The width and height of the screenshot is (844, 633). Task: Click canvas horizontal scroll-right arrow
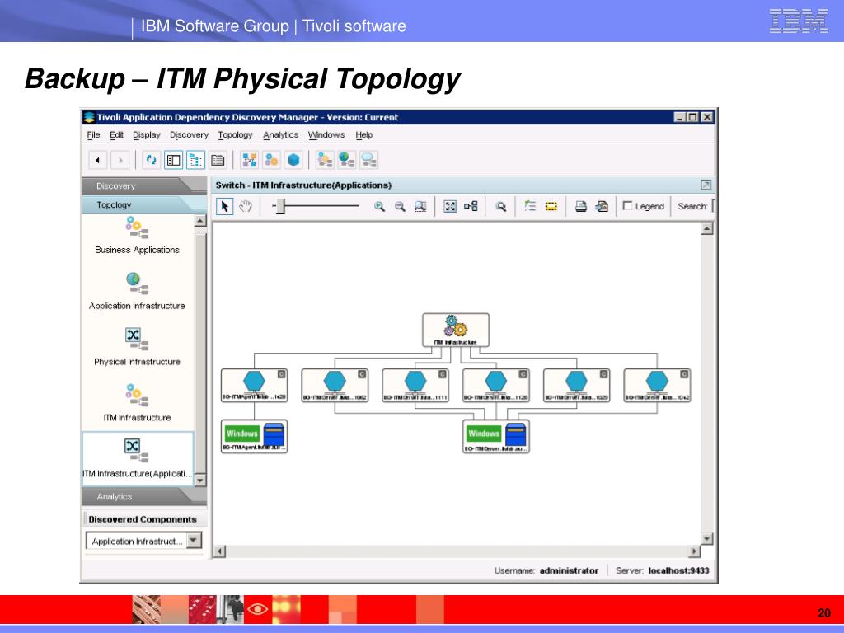[694, 551]
